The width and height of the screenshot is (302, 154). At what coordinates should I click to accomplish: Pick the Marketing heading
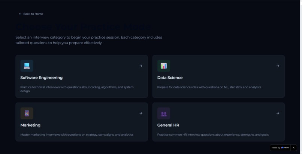pyautogui.click(x=30, y=125)
